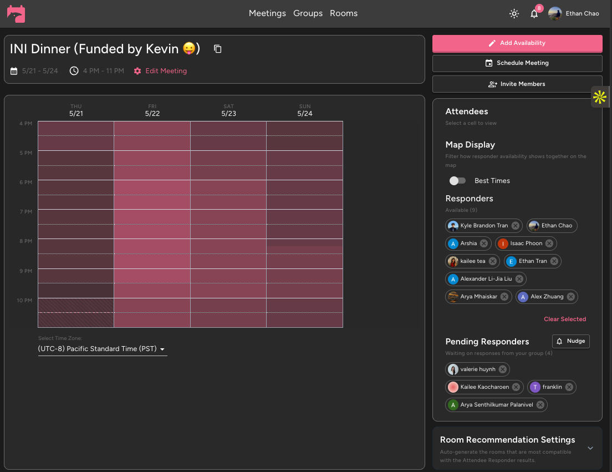Screen dimensions: 612x472
Task: Remove Arya Mhaiskar responder chip
Action: [x=504, y=297]
